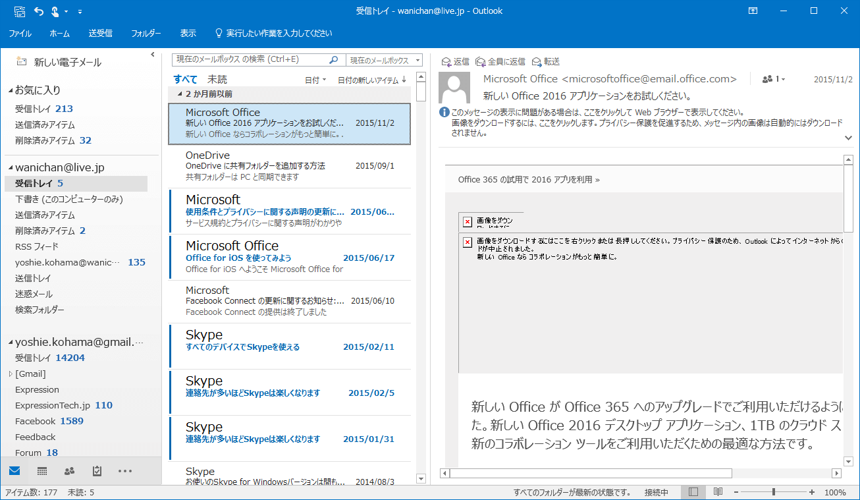Open the navigation options ellipsis

point(125,471)
